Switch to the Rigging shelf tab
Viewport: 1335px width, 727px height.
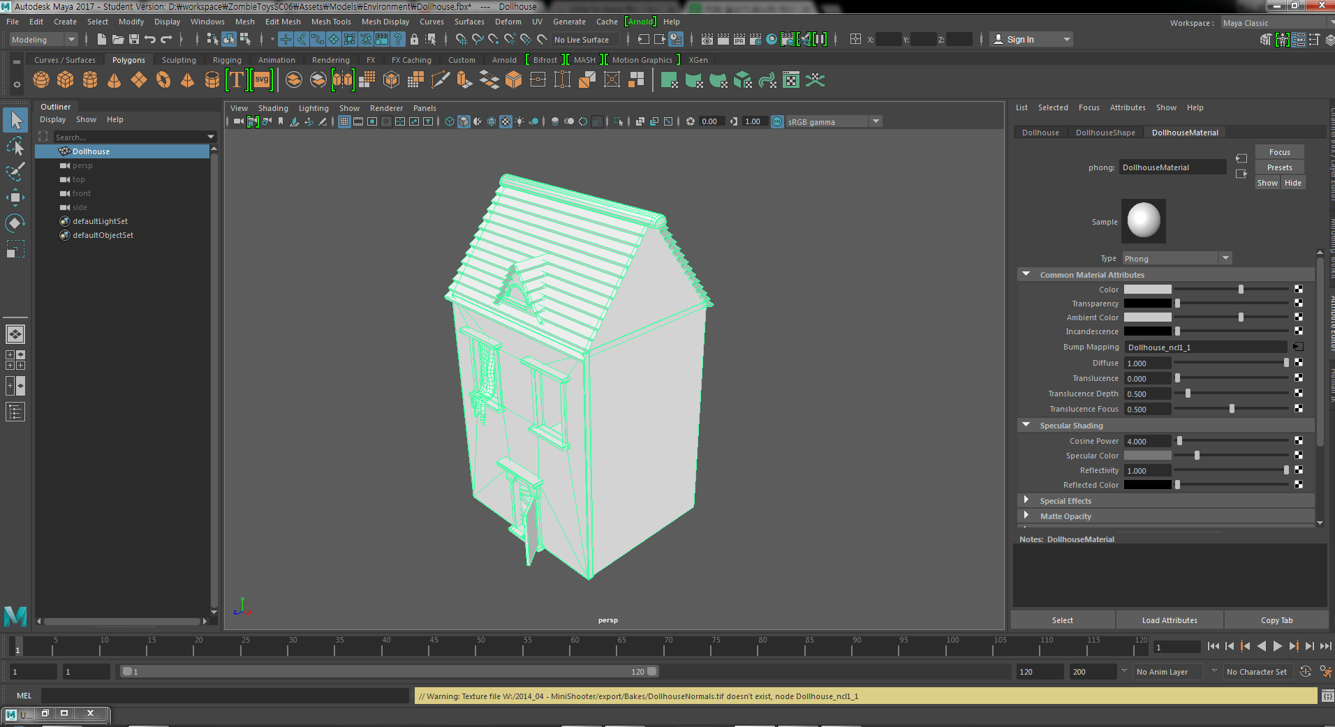tap(227, 60)
